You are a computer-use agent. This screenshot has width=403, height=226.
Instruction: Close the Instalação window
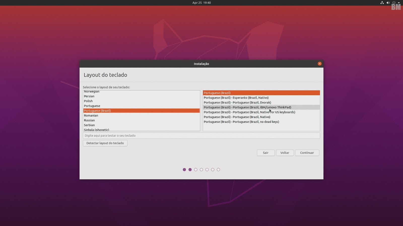pyautogui.click(x=319, y=64)
